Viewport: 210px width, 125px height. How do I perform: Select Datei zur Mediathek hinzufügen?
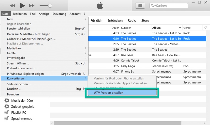pos(44,34)
